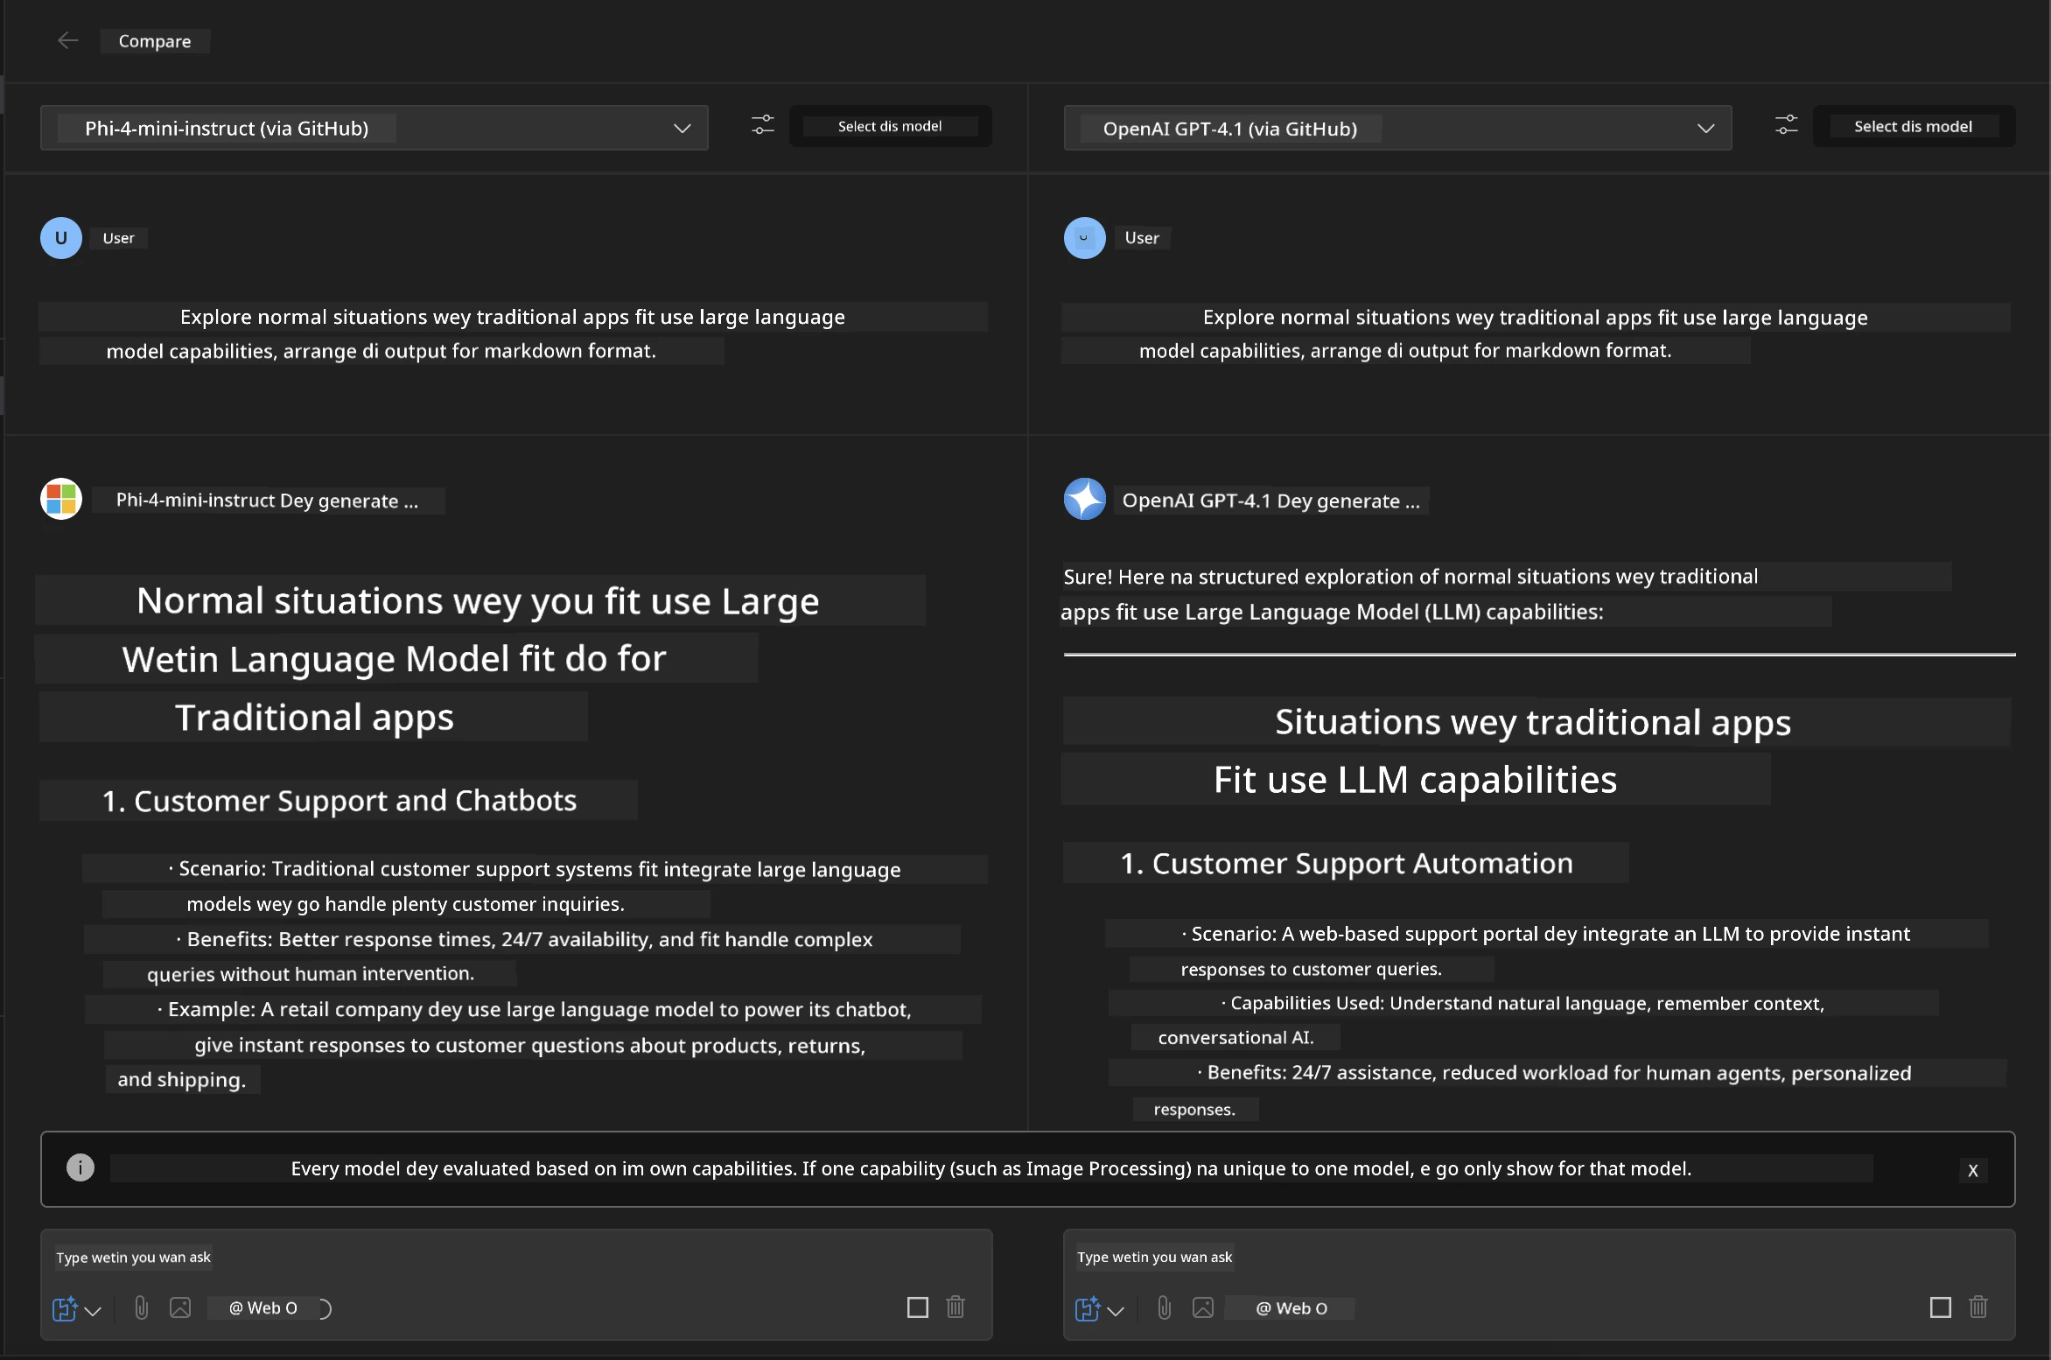Click Select dis model for OpenAI GPT-4.1
Viewport: 2051px width, 1360px height.
(1914, 126)
